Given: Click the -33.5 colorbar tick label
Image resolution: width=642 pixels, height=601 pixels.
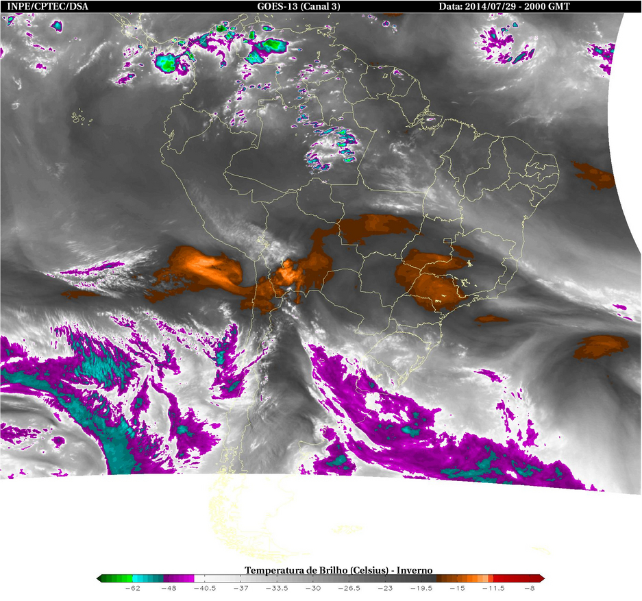Looking at the screenshot, I should [277, 588].
